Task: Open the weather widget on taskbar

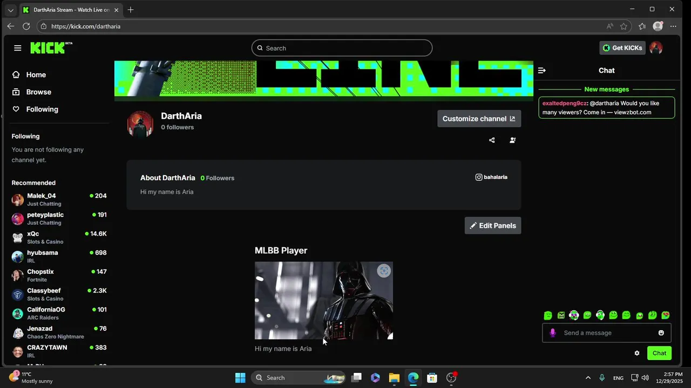Action: (31, 377)
